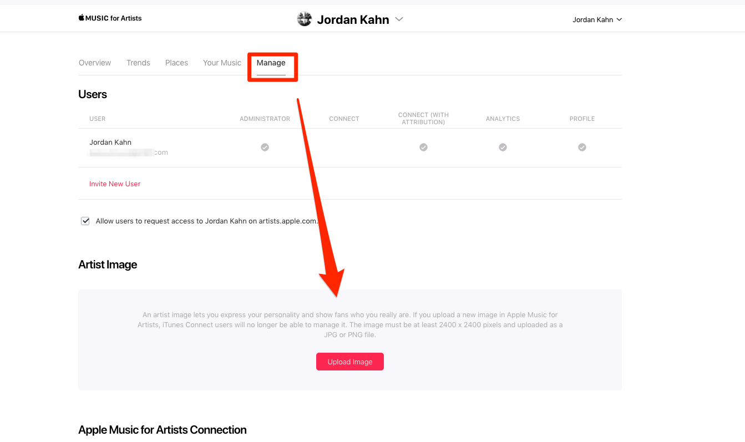This screenshot has height=442, width=745.
Task: Toggle Connect (With Attribution) checkmark icon
Action: tap(423, 147)
